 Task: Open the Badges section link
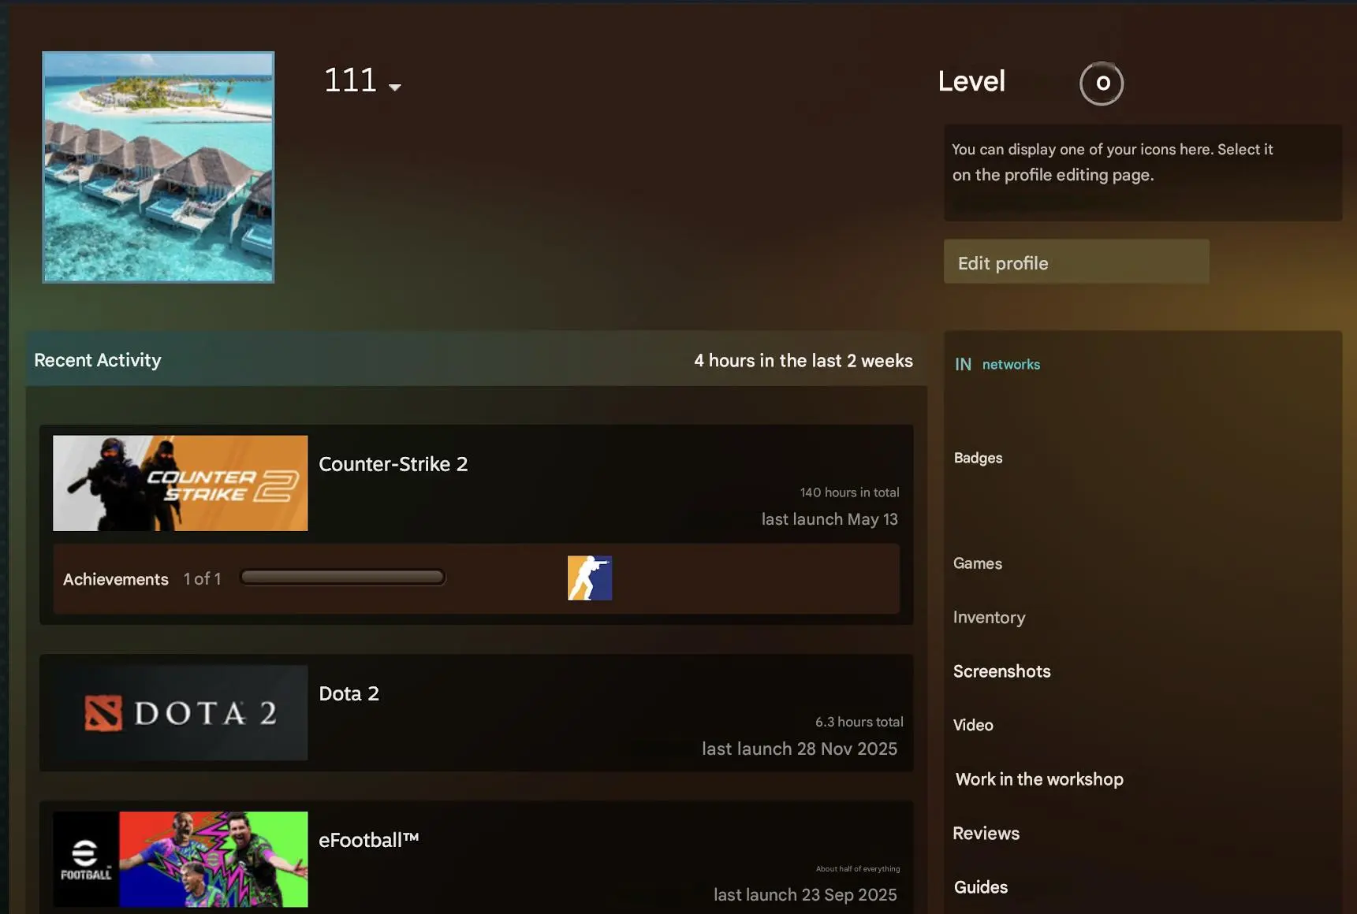978,458
